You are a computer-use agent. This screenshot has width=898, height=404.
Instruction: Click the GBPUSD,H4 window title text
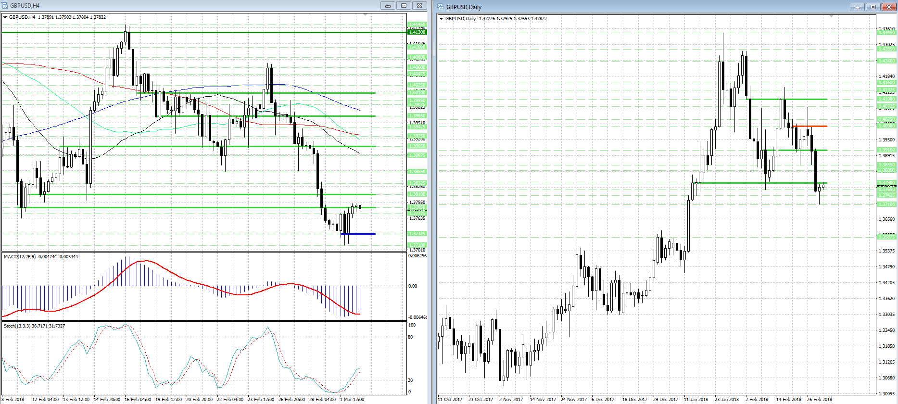(25, 6)
